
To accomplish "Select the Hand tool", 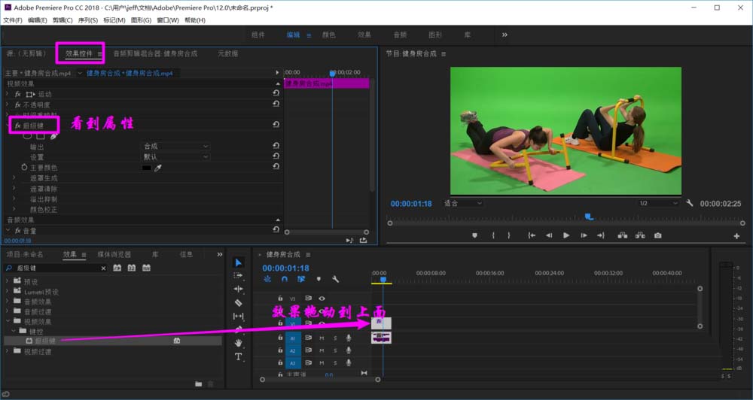I will (x=239, y=343).
